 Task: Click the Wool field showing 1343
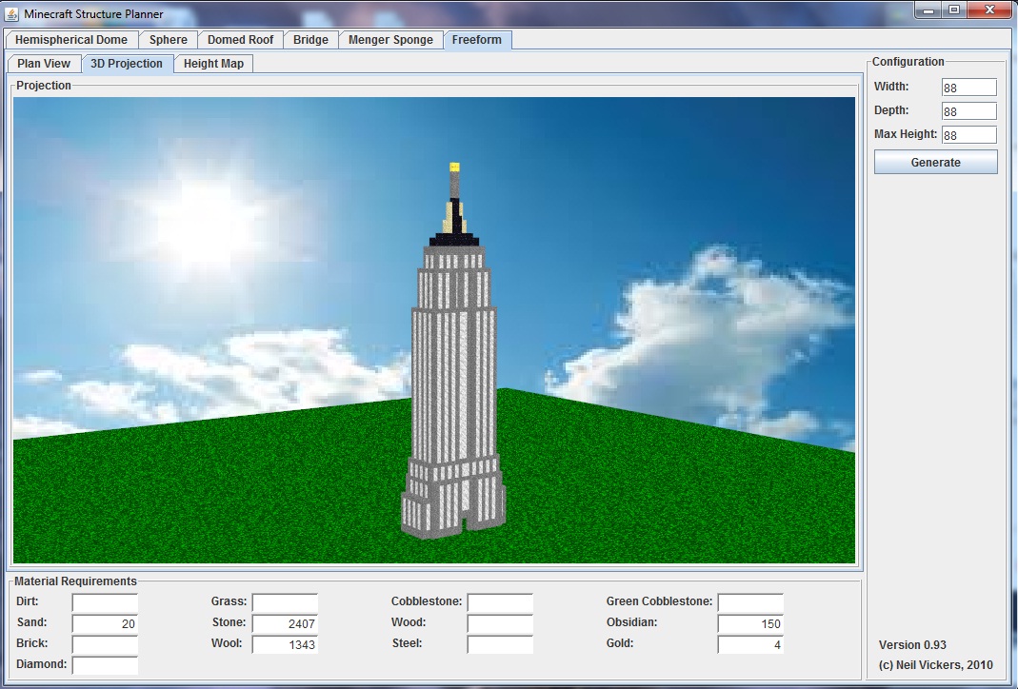(x=285, y=644)
